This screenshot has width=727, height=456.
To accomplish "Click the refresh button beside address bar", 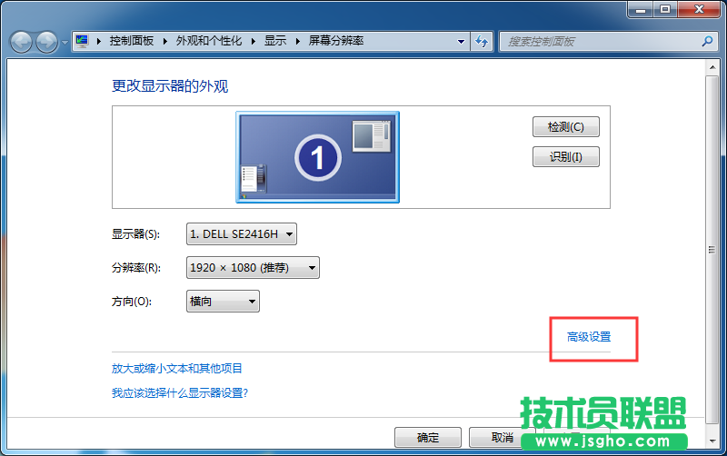I will (x=482, y=41).
